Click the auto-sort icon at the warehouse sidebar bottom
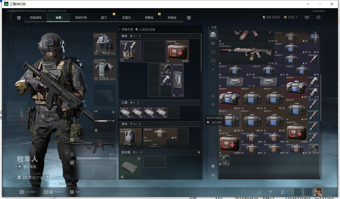Image resolution: width=340 pixels, height=199 pixels. 213,175
